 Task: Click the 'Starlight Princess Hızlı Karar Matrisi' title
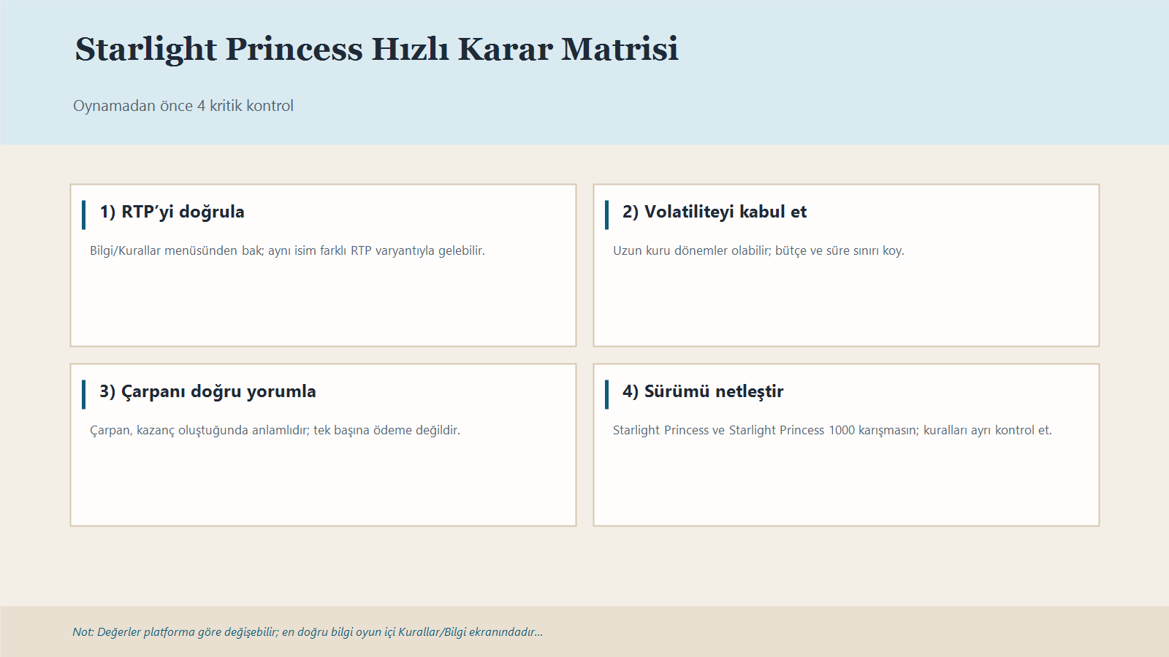375,49
